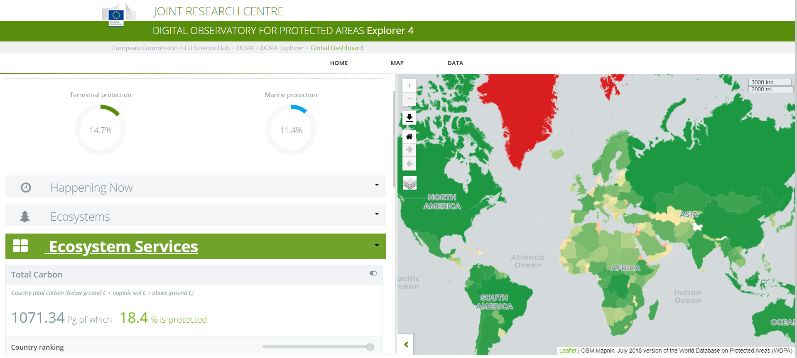Go to next map view arrow

pyautogui.click(x=409, y=150)
